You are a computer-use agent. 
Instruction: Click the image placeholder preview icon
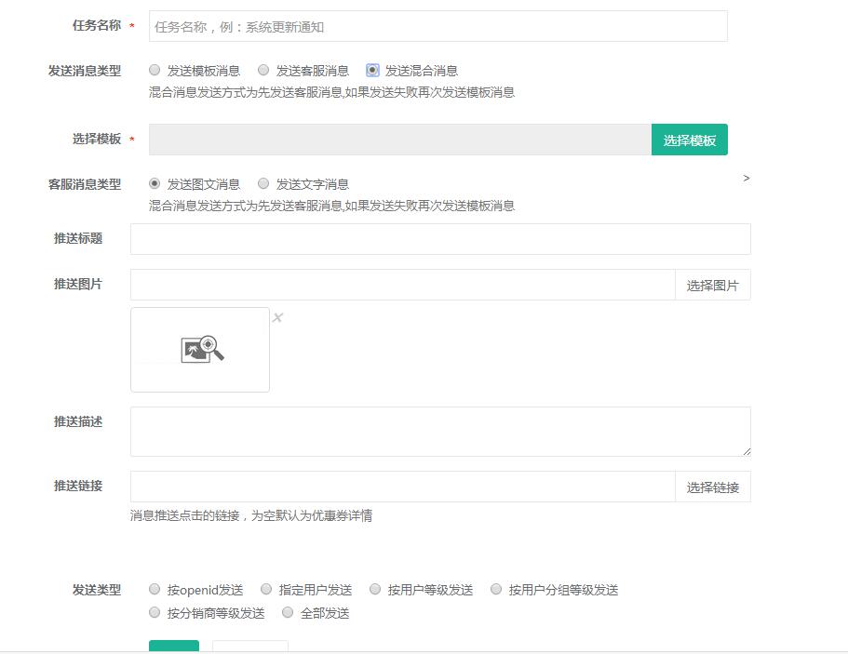tap(201, 349)
